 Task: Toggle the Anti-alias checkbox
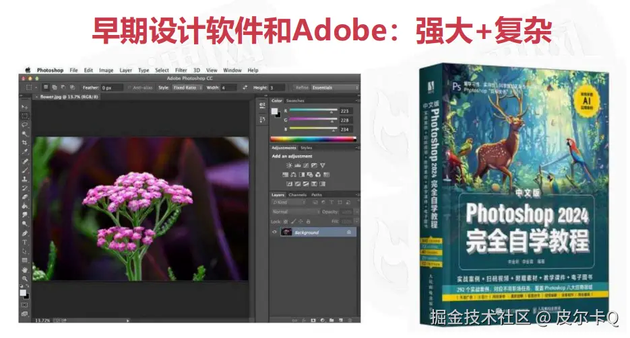[x=129, y=87]
